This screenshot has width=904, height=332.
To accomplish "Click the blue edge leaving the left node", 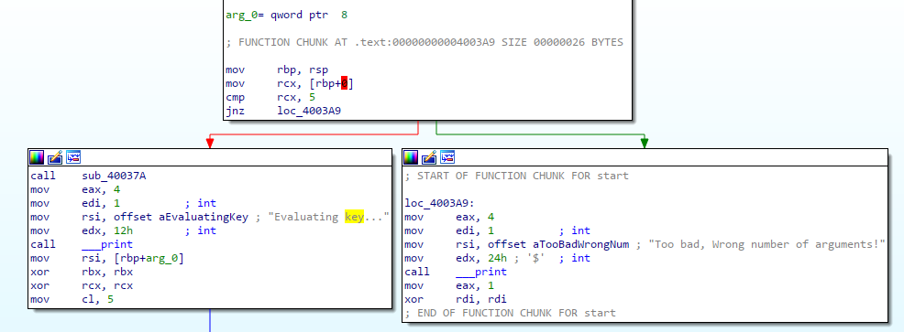I will pyautogui.click(x=210, y=321).
